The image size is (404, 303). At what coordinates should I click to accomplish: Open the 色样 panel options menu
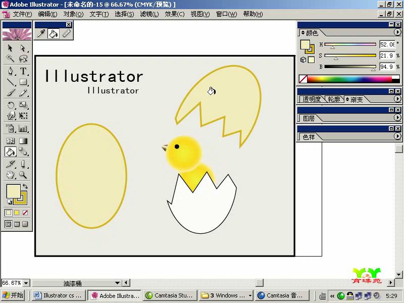[397, 136]
